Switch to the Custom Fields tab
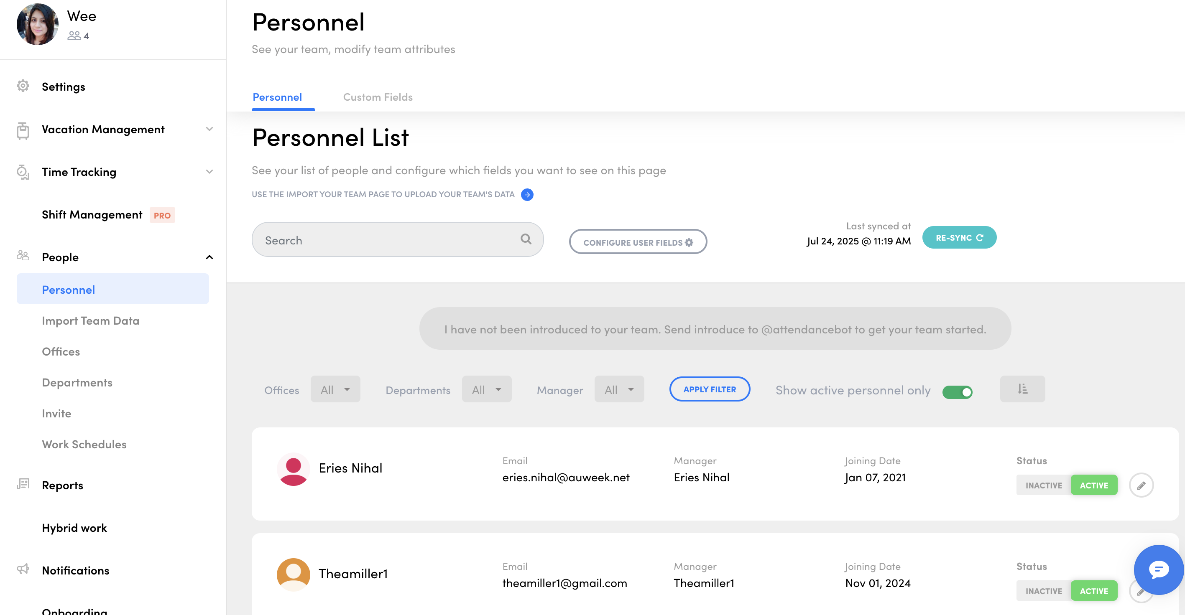Image resolution: width=1185 pixels, height=615 pixels. (378, 97)
